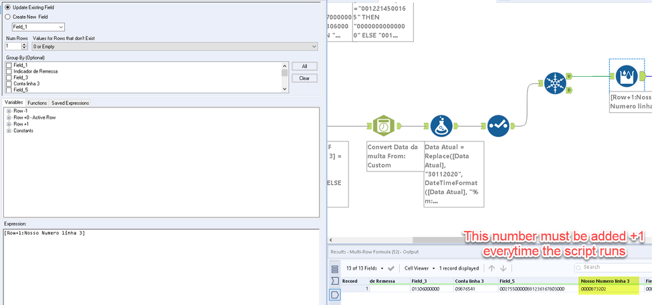The height and width of the screenshot is (305, 668).
Task: Open the '13 of 13 Fields' dropdown
Action: (x=364, y=268)
